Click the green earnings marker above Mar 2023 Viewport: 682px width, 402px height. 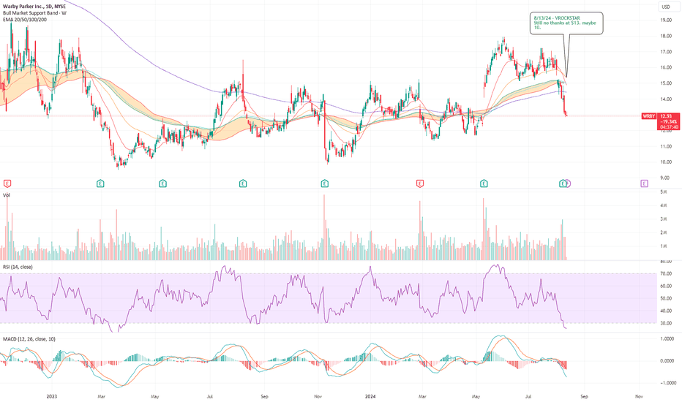point(100,183)
